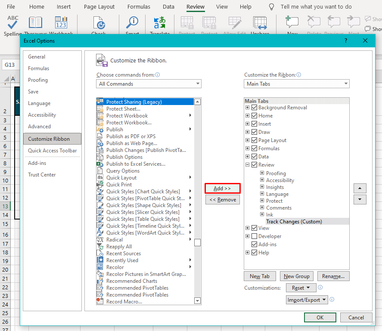
Task: Click the New Tab button
Action: (260, 276)
